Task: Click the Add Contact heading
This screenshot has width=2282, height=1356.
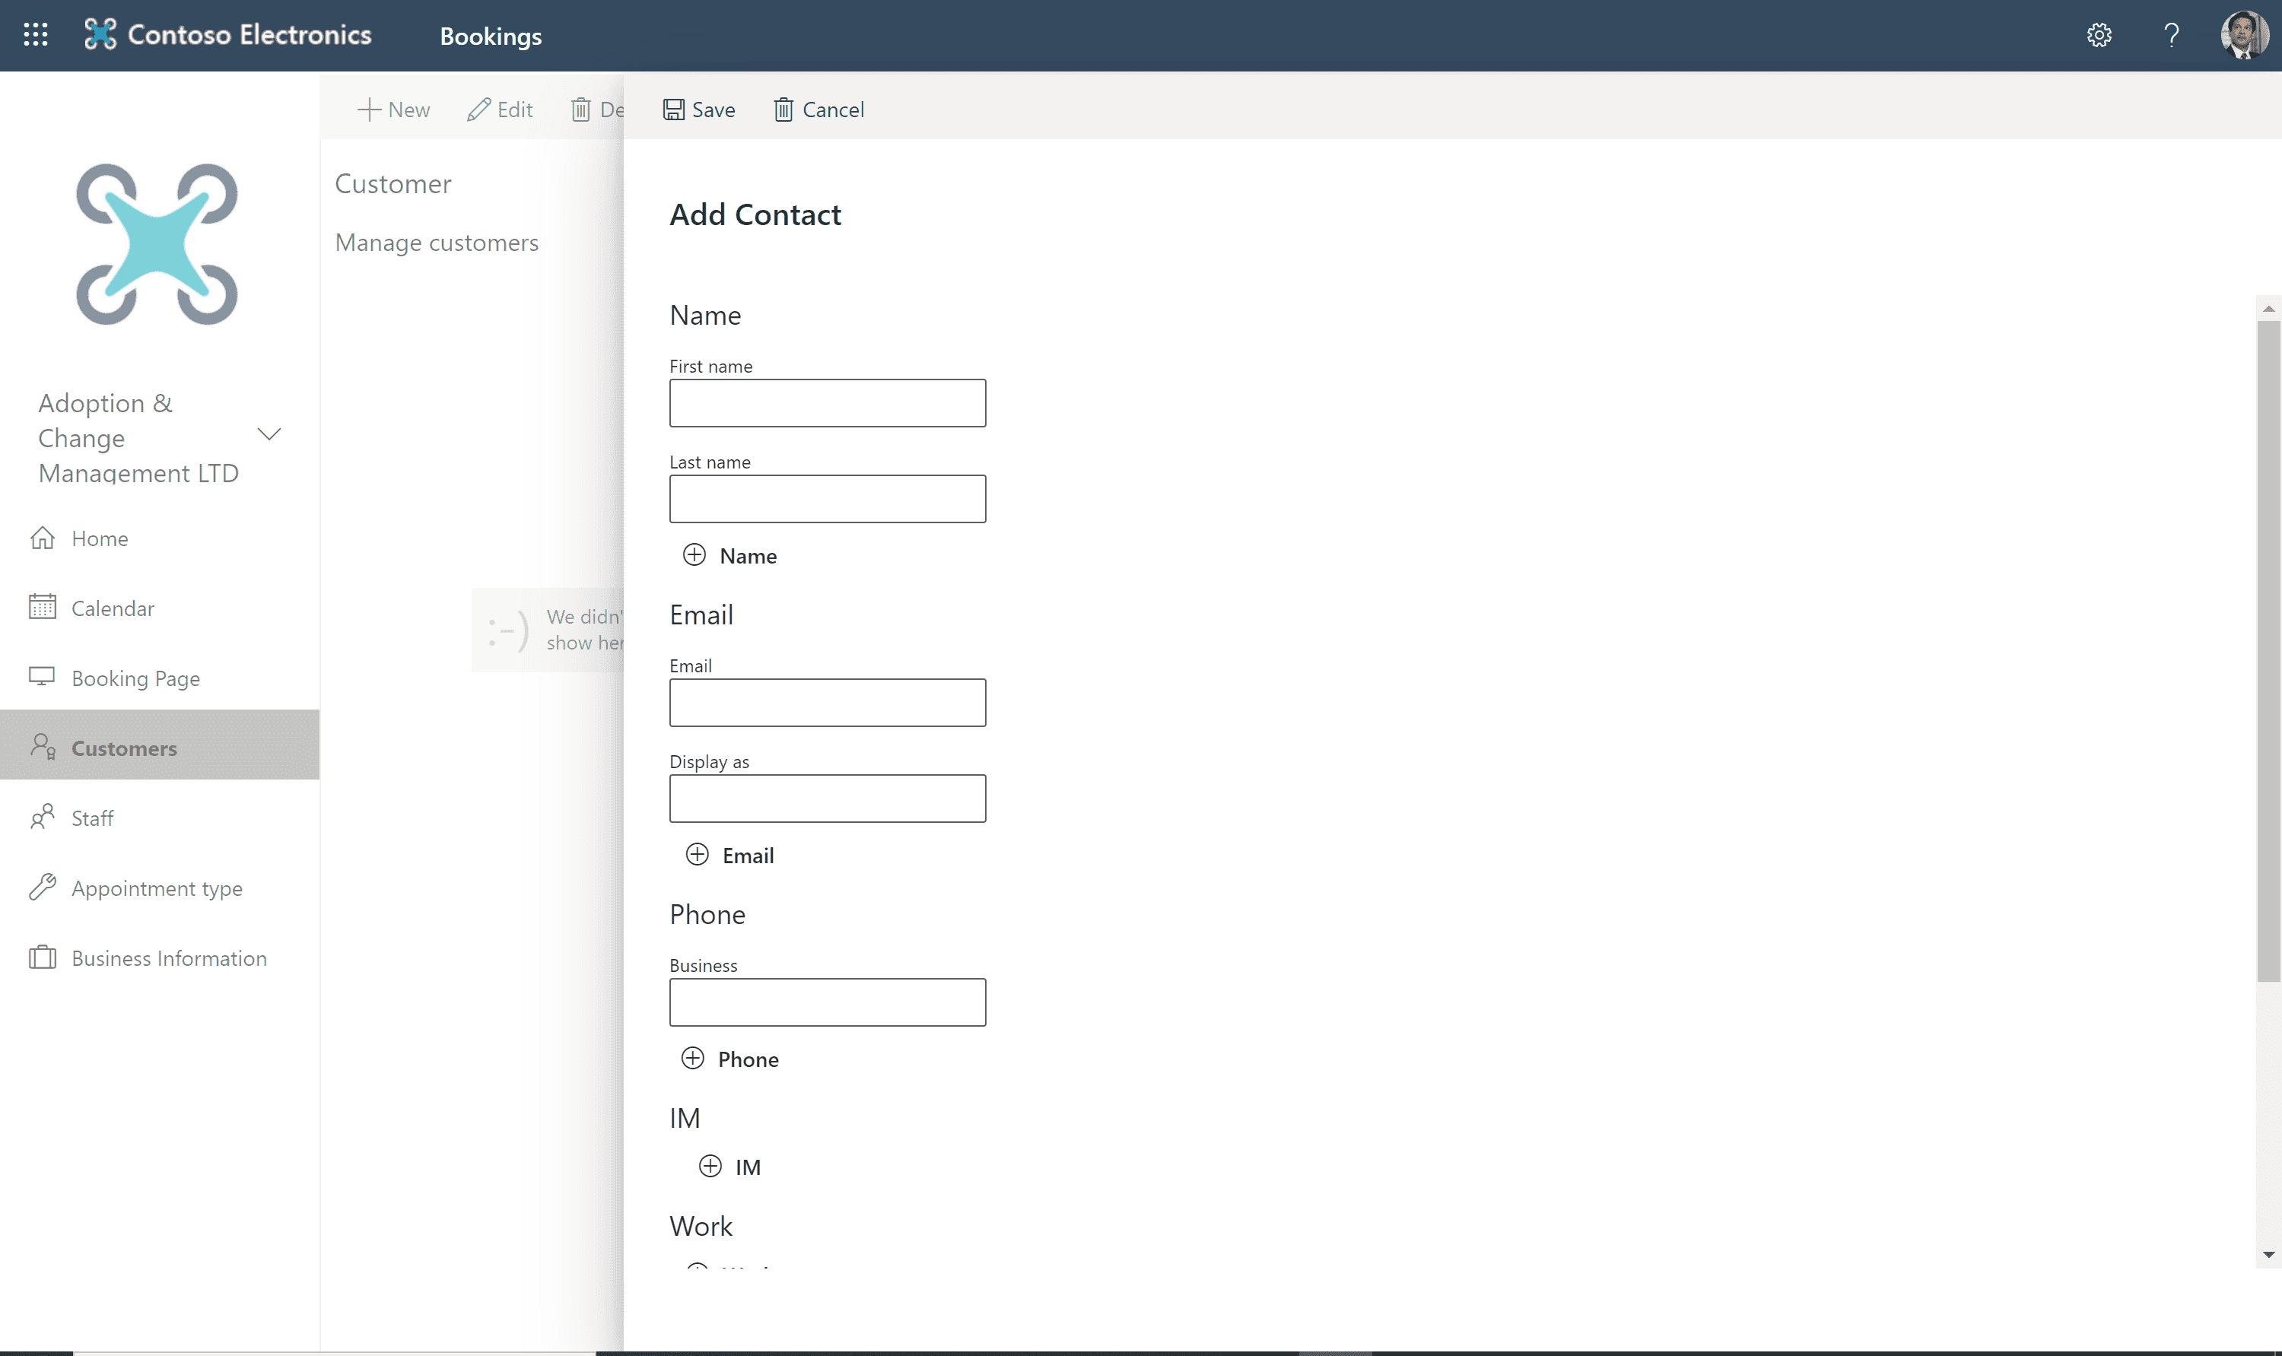Action: (755, 214)
